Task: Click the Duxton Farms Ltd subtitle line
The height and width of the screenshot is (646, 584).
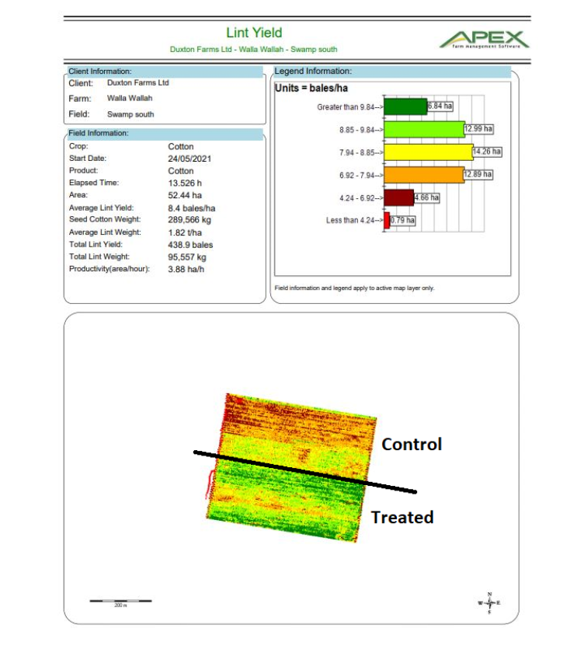Action: (x=254, y=50)
